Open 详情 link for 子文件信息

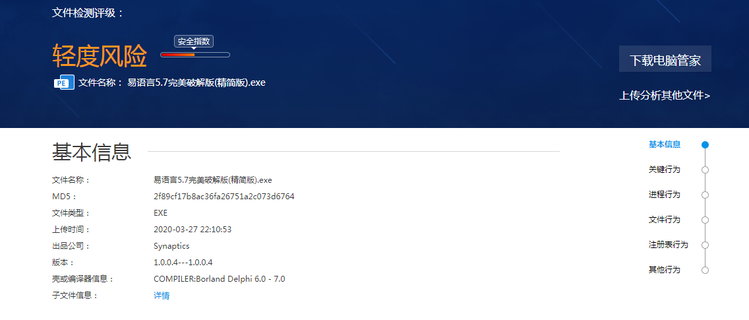[162, 296]
